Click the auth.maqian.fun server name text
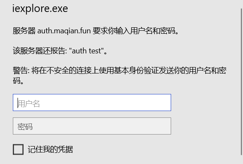 click(64, 31)
